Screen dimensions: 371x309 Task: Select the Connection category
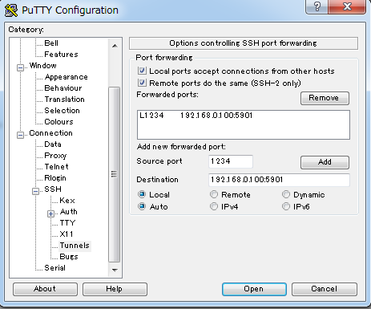tap(50, 133)
